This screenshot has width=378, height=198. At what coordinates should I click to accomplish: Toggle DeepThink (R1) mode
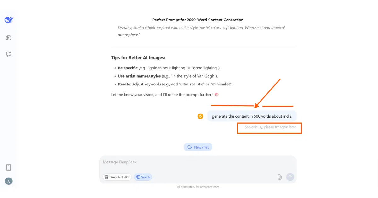(x=117, y=177)
